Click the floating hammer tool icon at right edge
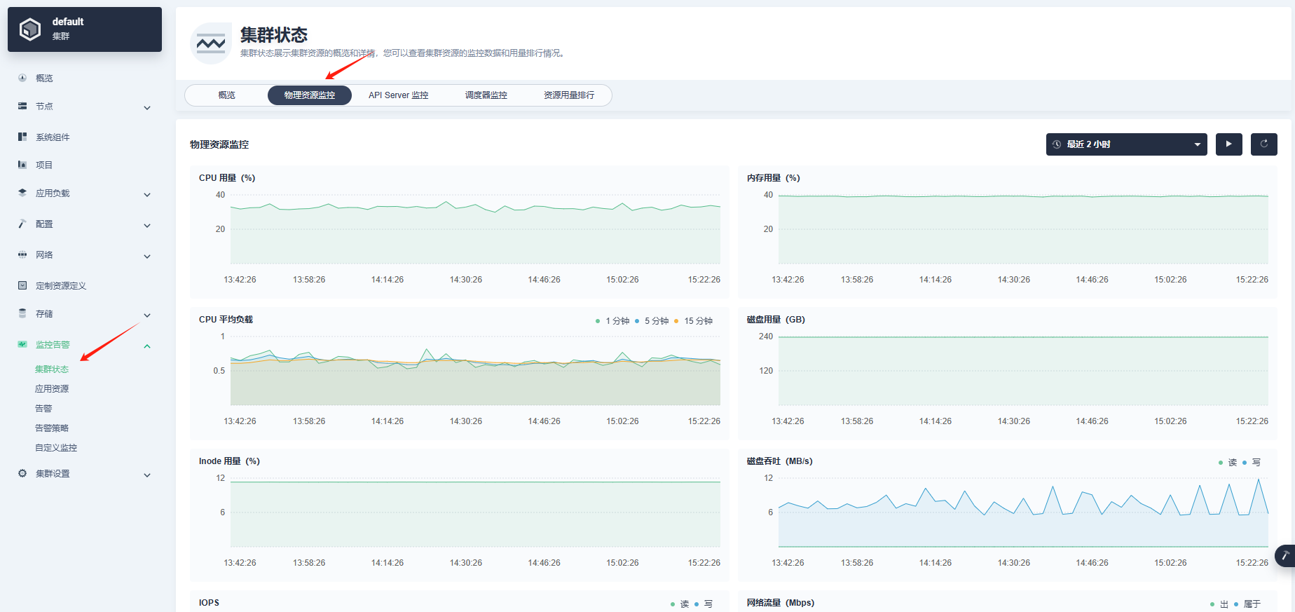The image size is (1295, 612). click(x=1286, y=555)
